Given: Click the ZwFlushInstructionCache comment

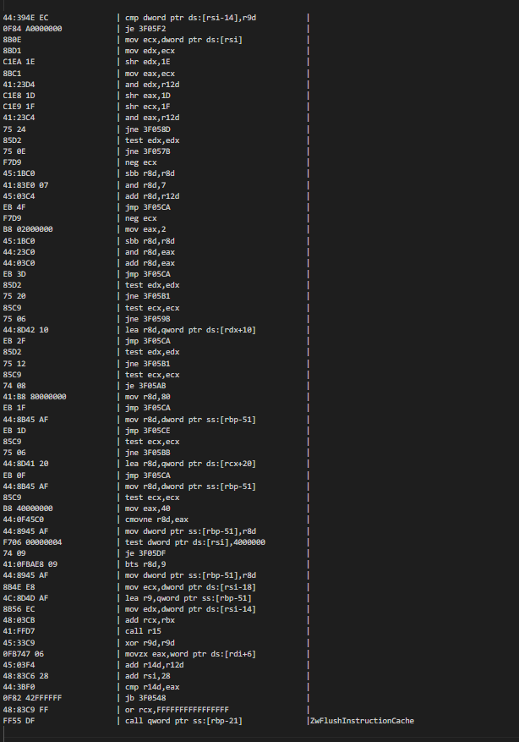Looking at the screenshot, I should pyautogui.click(x=362, y=721).
